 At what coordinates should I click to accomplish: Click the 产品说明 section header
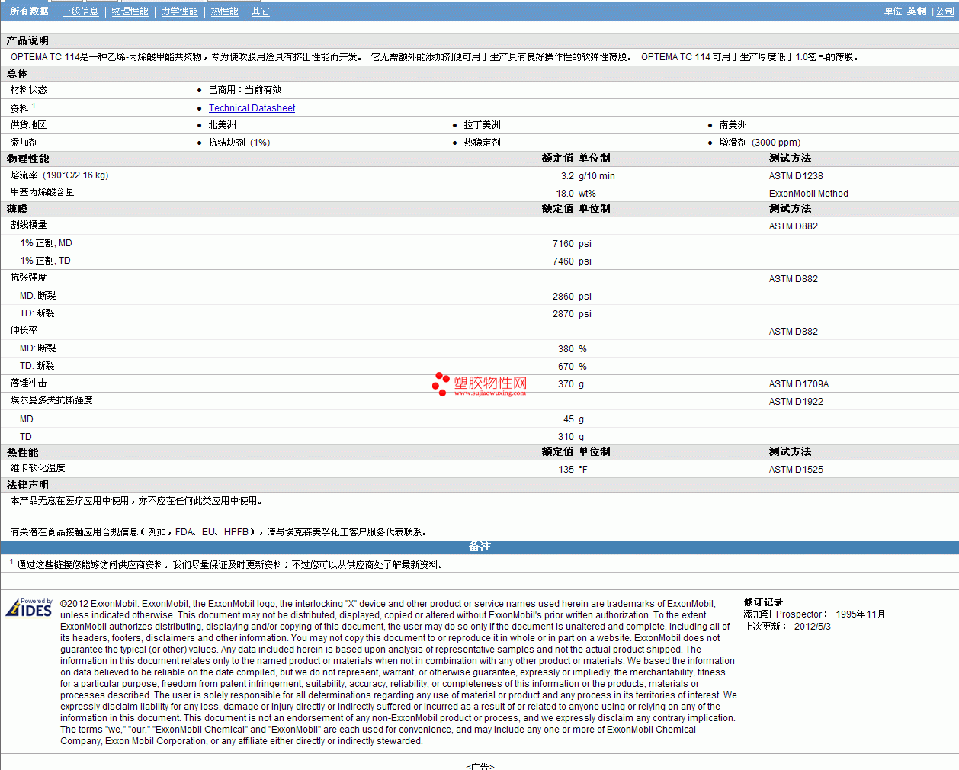pos(28,40)
